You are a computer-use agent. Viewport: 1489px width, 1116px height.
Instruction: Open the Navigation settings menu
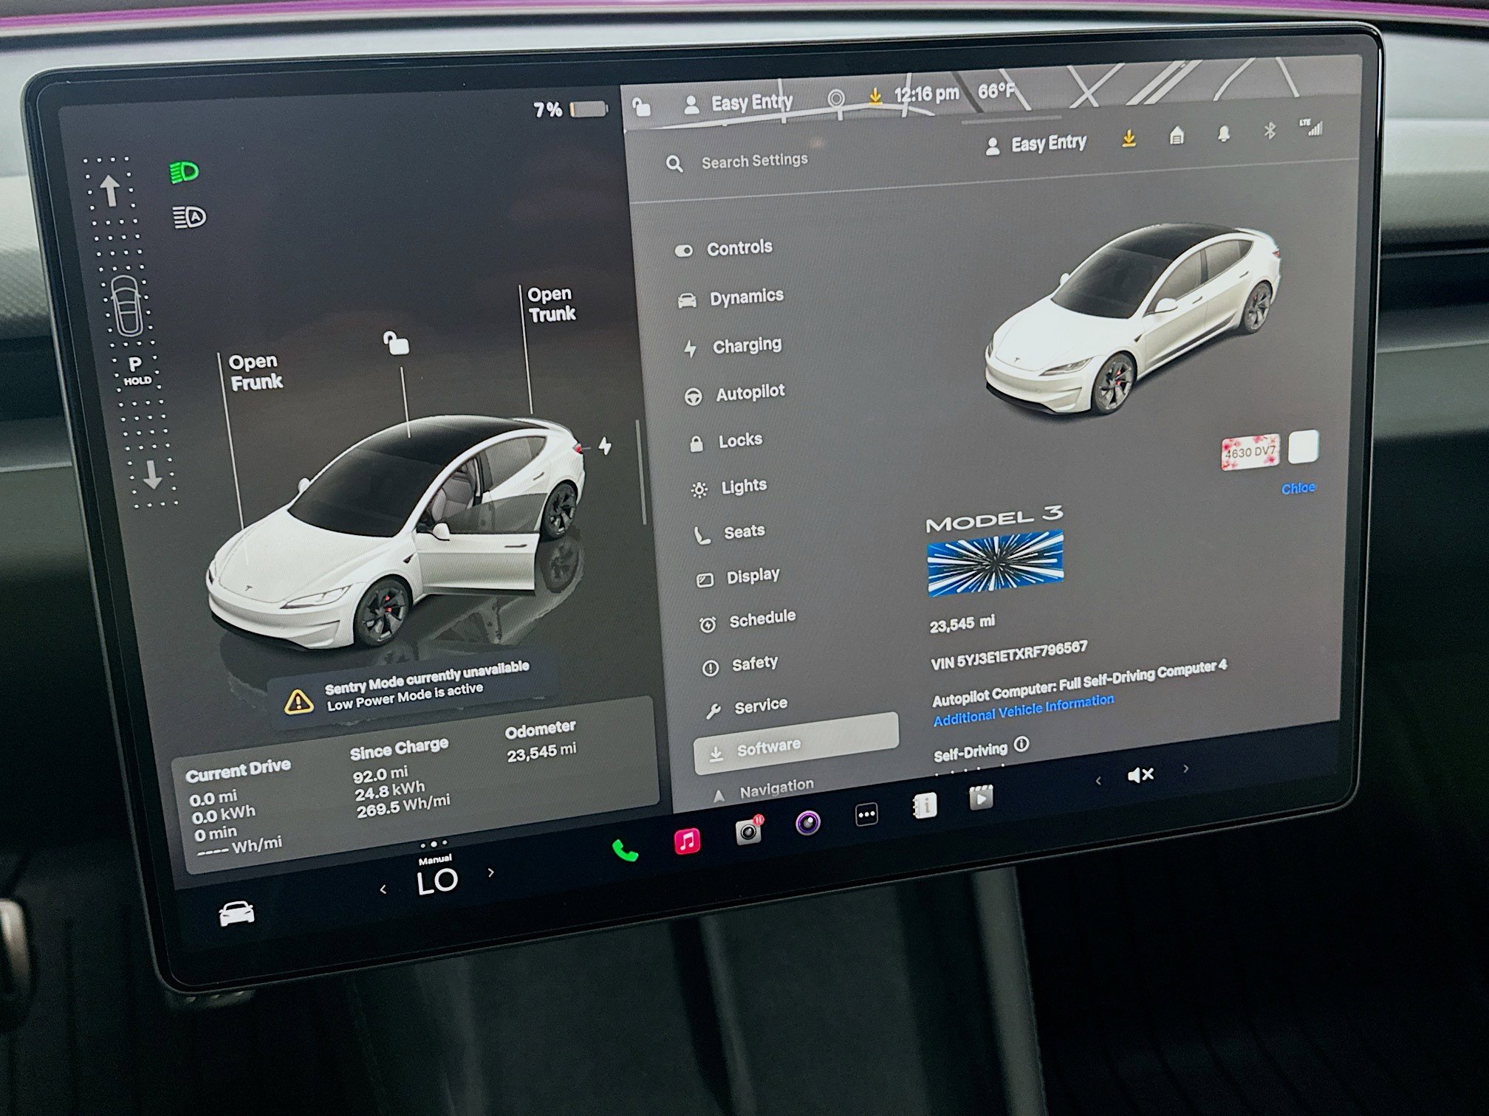click(763, 789)
